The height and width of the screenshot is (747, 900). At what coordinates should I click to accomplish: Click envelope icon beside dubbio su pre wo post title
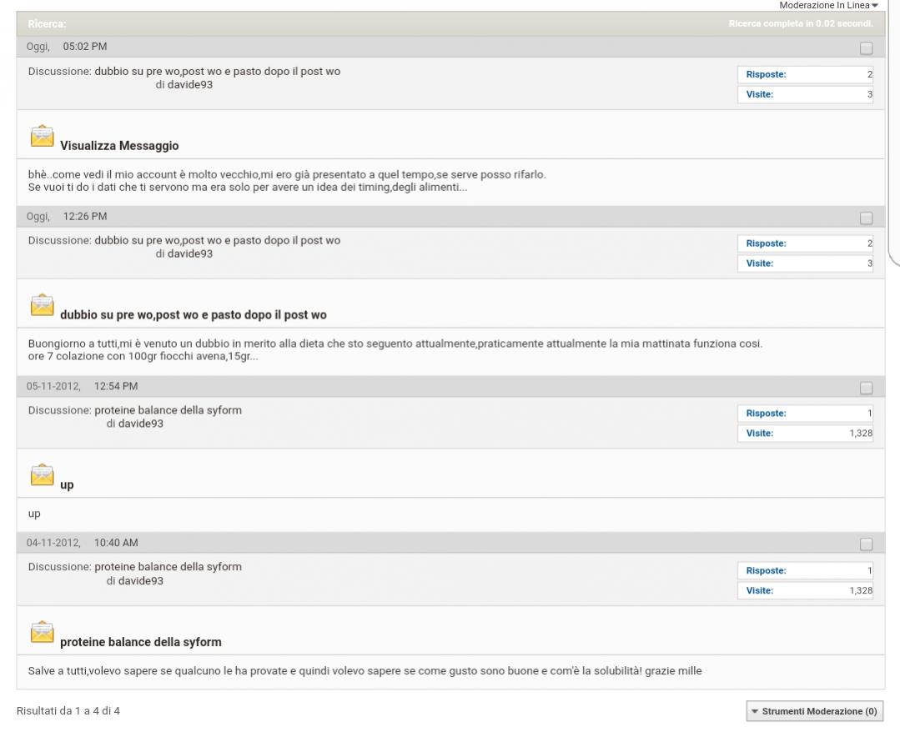43,306
